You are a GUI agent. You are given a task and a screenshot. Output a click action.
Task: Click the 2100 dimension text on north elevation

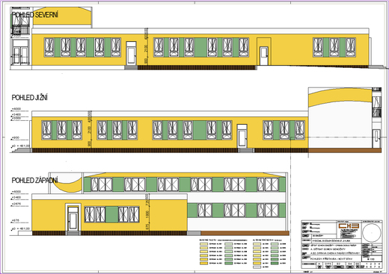[x=146, y=47]
